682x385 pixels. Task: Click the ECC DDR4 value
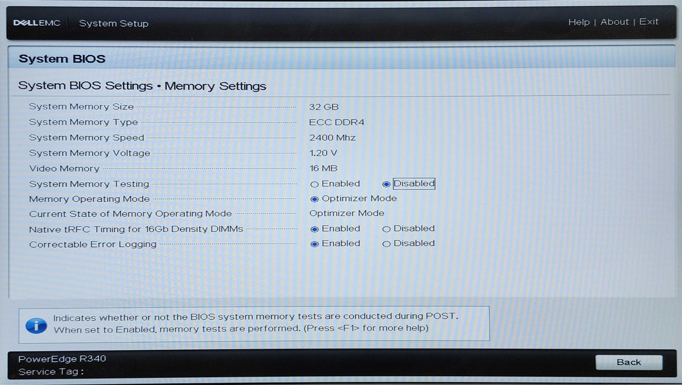[337, 122]
